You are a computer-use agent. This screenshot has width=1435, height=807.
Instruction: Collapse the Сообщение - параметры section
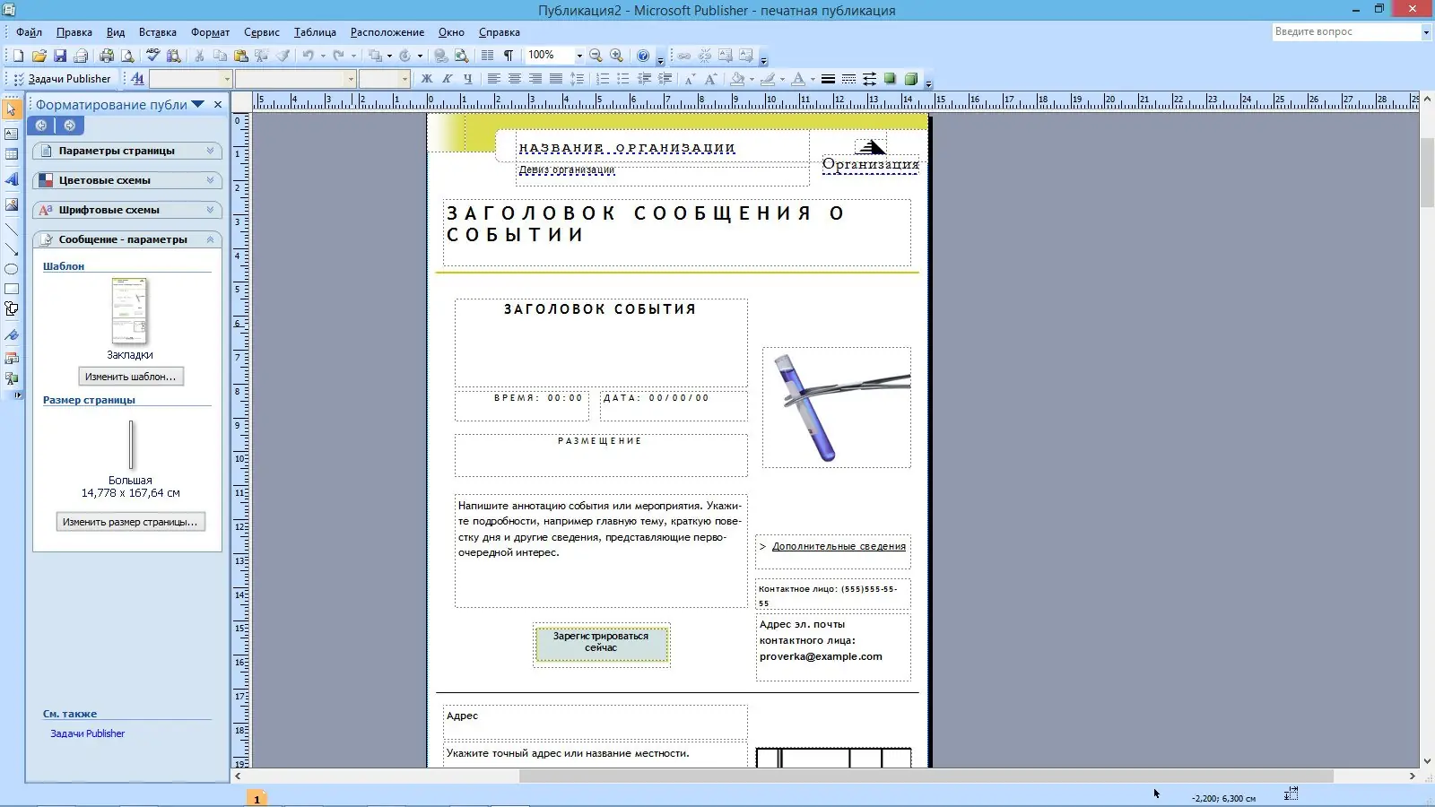[x=127, y=239]
